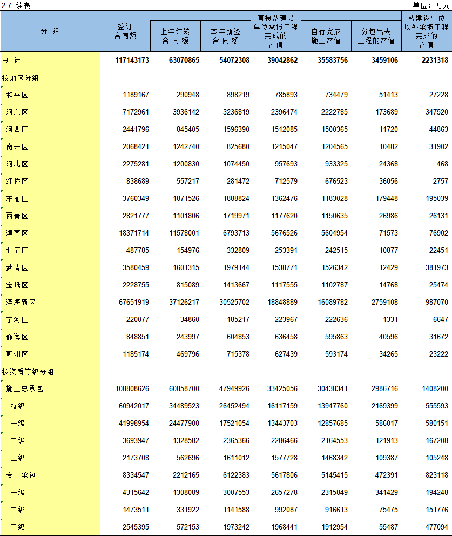This screenshot has width=452, height=536.
Task: Select the 宝坻区 row label
Action: [x=17, y=285]
